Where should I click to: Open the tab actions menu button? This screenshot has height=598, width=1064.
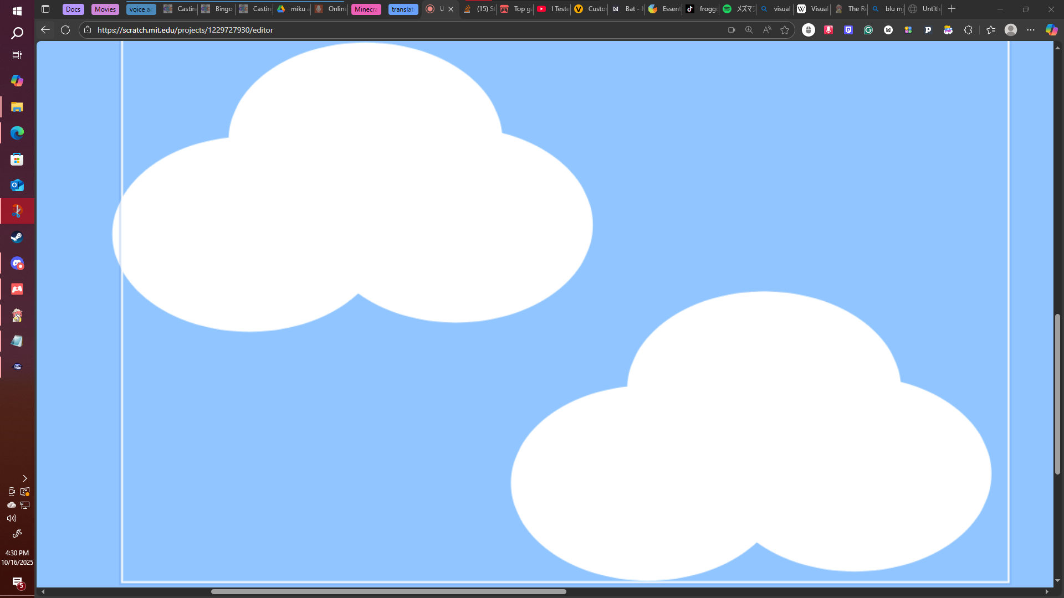pos(45,9)
